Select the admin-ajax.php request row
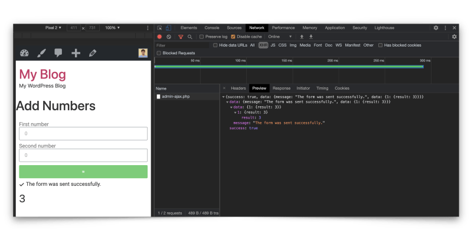471x243 pixels. point(187,97)
